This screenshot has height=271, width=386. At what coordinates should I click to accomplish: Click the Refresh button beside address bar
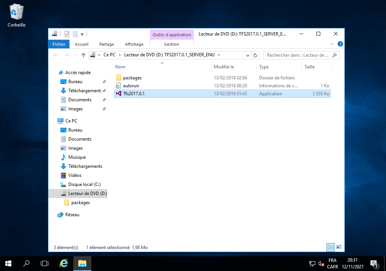click(x=255, y=55)
